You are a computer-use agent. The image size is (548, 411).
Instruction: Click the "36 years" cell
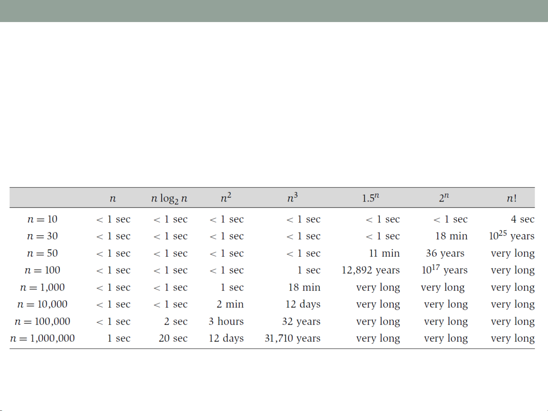[x=445, y=253]
